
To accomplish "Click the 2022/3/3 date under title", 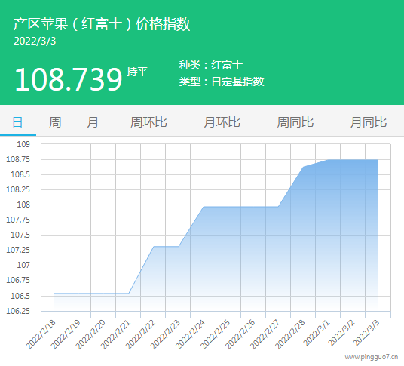I will pos(35,42).
